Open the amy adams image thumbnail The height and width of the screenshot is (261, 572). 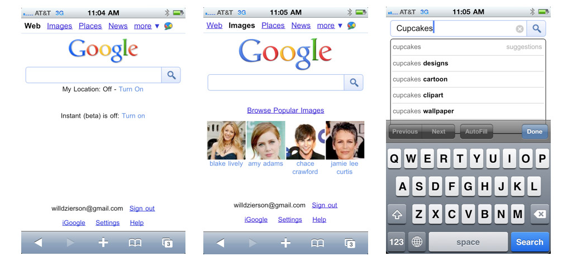click(x=266, y=141)
